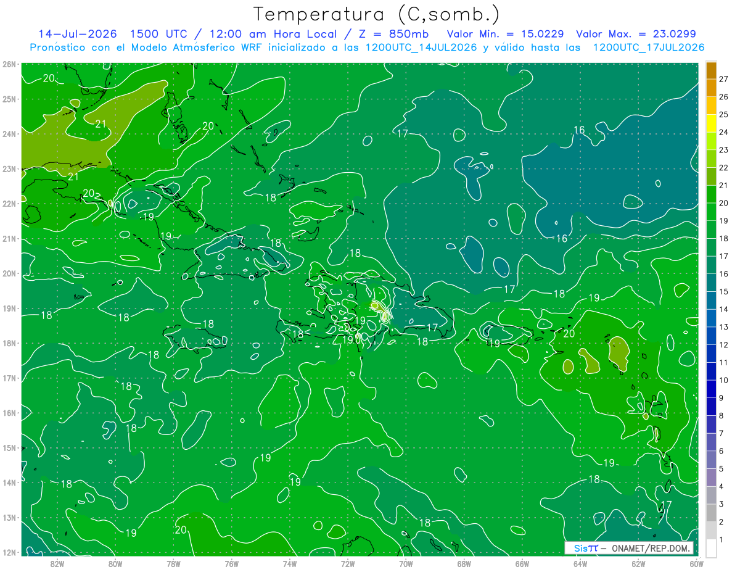Click the "13N" latitude axis label
The height and width of the screenshot is (572, 740).
pos(9,517)
